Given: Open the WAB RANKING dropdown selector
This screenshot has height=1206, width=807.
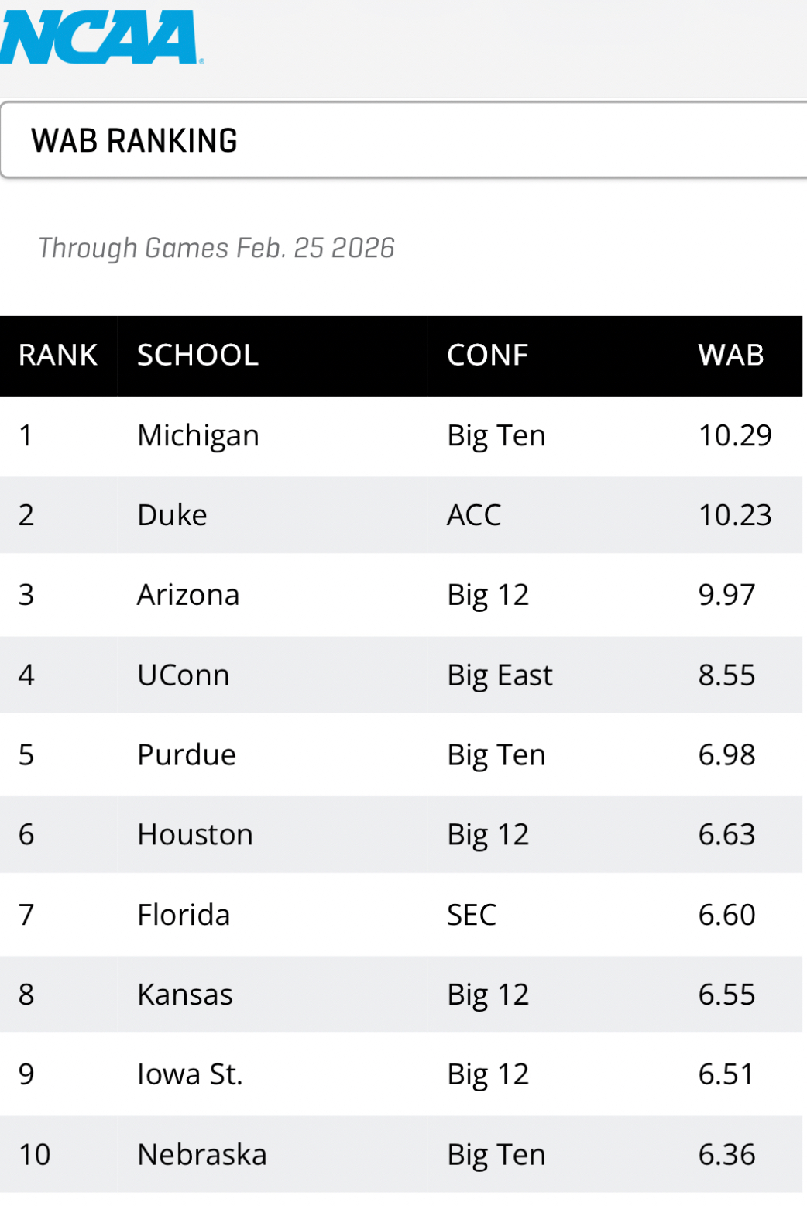Looking at the screenshot, I should pyautogui.click(x=403, y=140).
